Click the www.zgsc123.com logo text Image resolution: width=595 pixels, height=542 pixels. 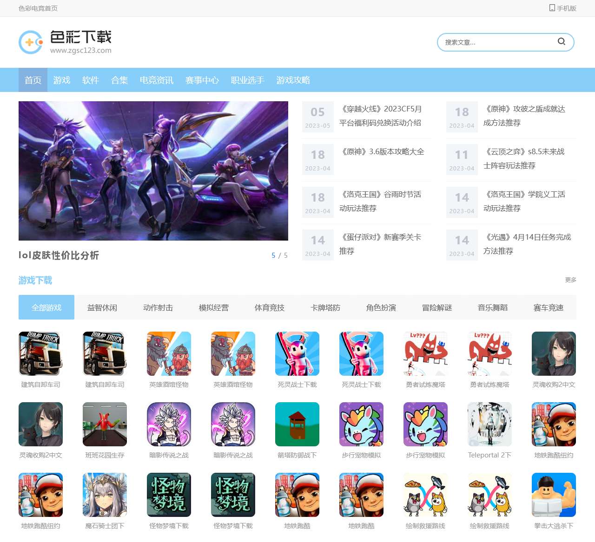(x=81, y=50)
